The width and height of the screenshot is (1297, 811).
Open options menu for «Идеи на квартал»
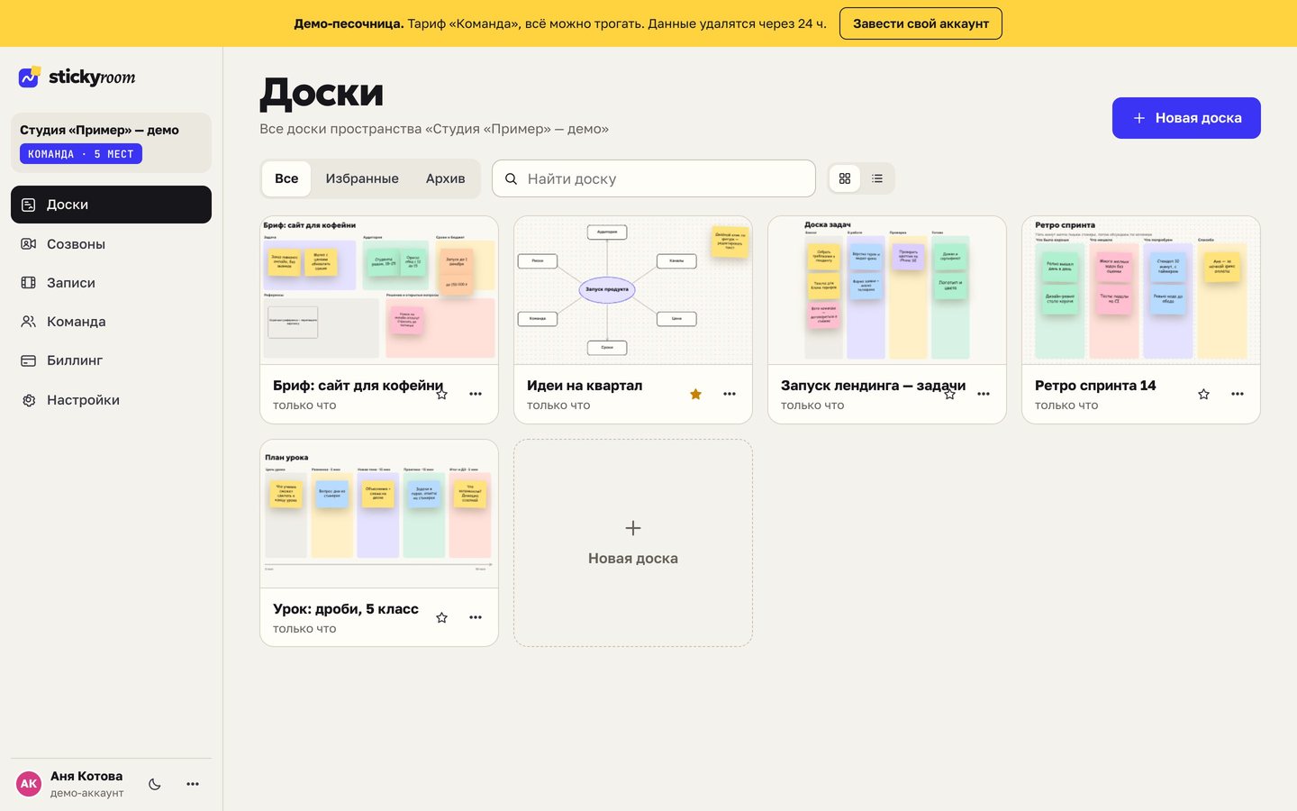click(730, 394)
